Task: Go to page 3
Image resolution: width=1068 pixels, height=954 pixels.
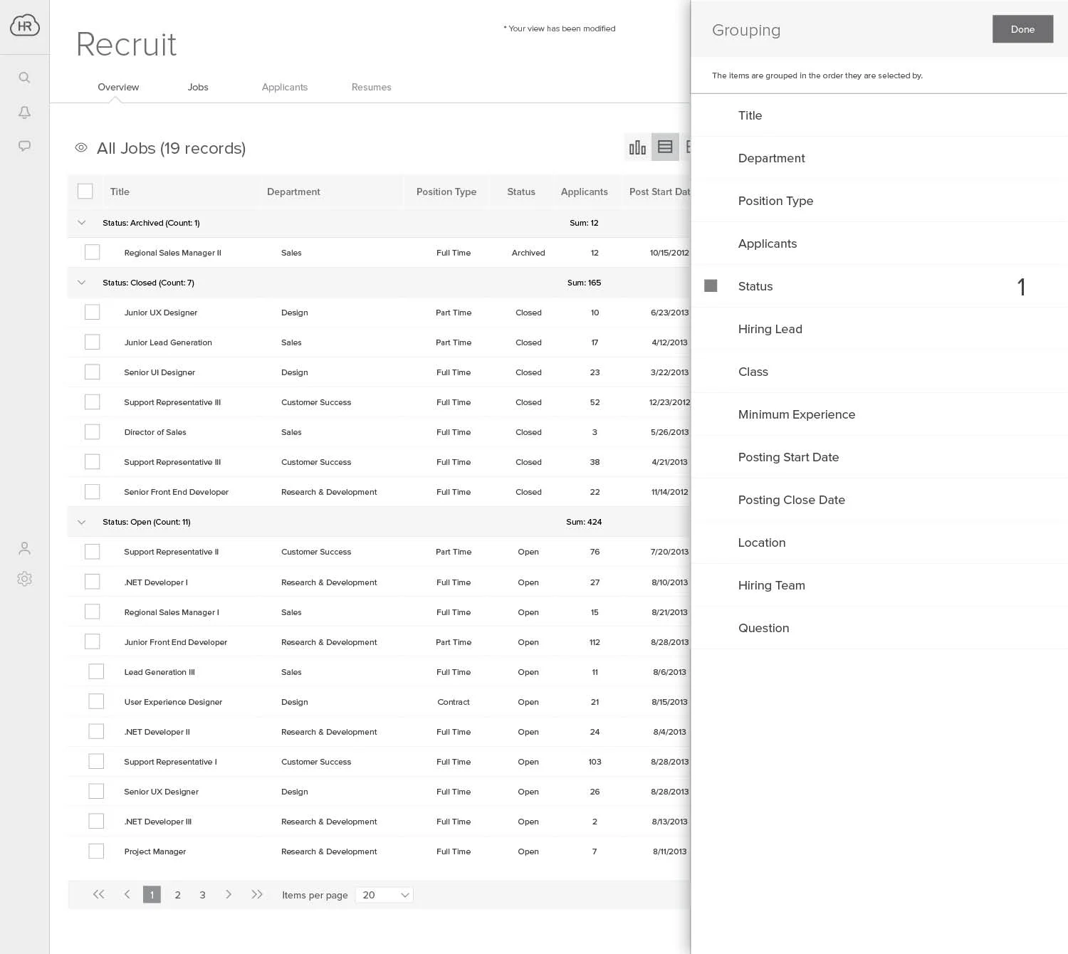Action: [x=202, y=895]
